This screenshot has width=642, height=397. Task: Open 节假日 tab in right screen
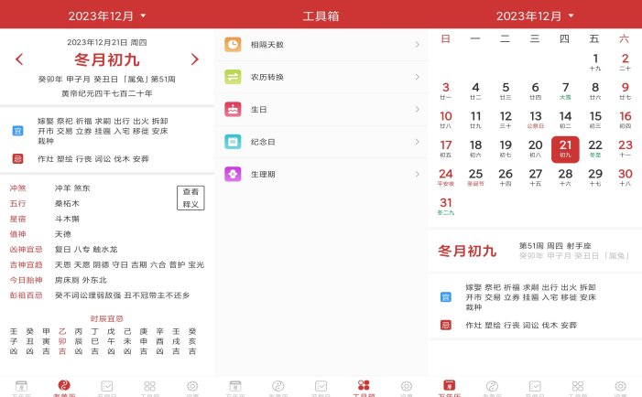coord(535,389)
